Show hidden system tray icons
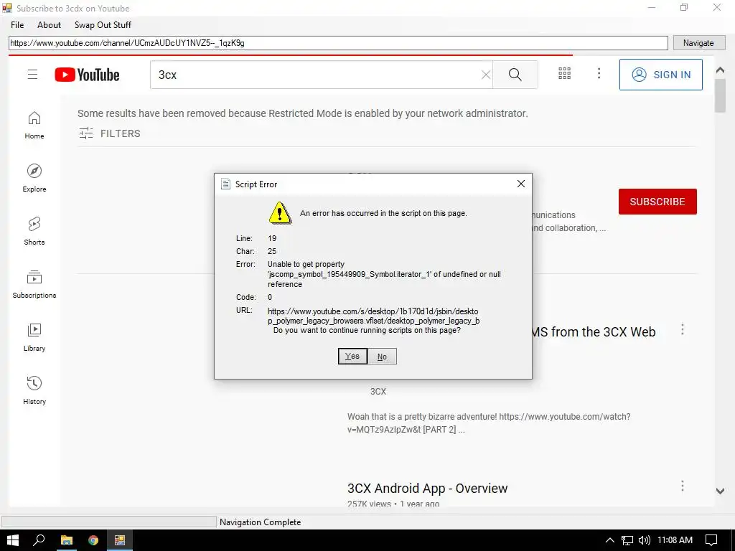Viewport: 735px width, 551px height. (610, 540)
